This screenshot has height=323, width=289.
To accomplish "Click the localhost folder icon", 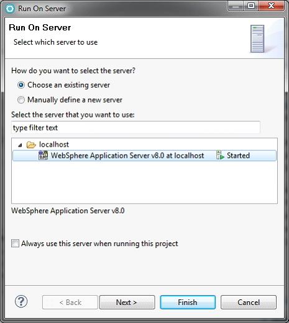I will point(31,145).
